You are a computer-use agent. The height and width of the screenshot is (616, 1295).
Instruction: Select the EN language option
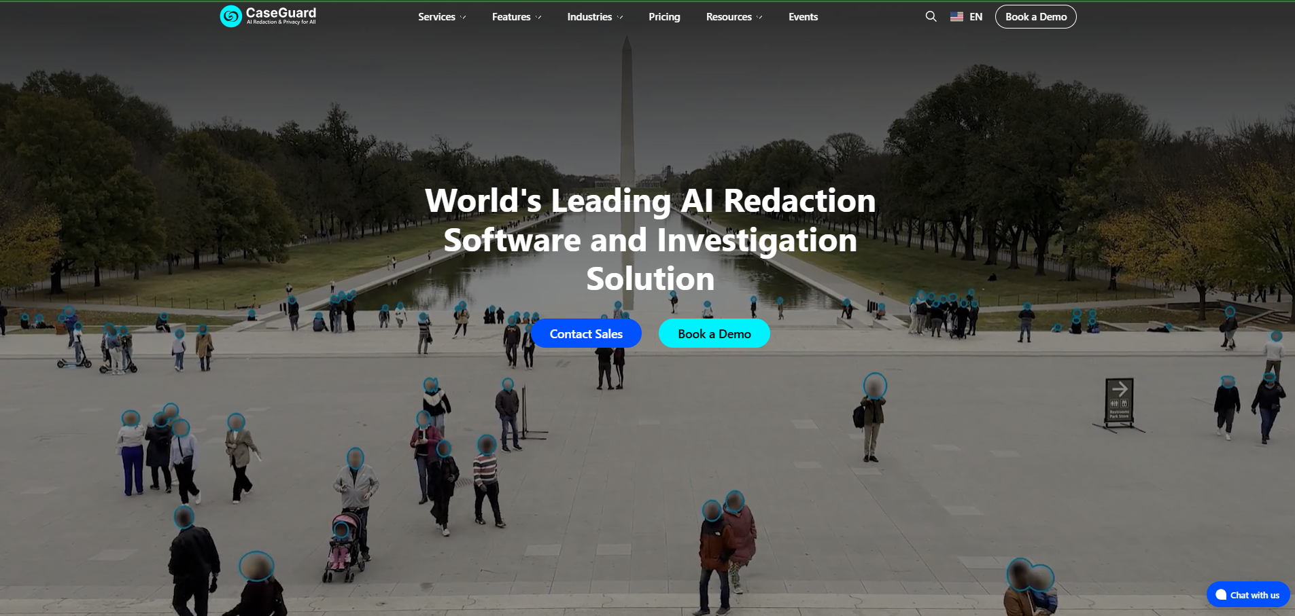coord(975,17)
